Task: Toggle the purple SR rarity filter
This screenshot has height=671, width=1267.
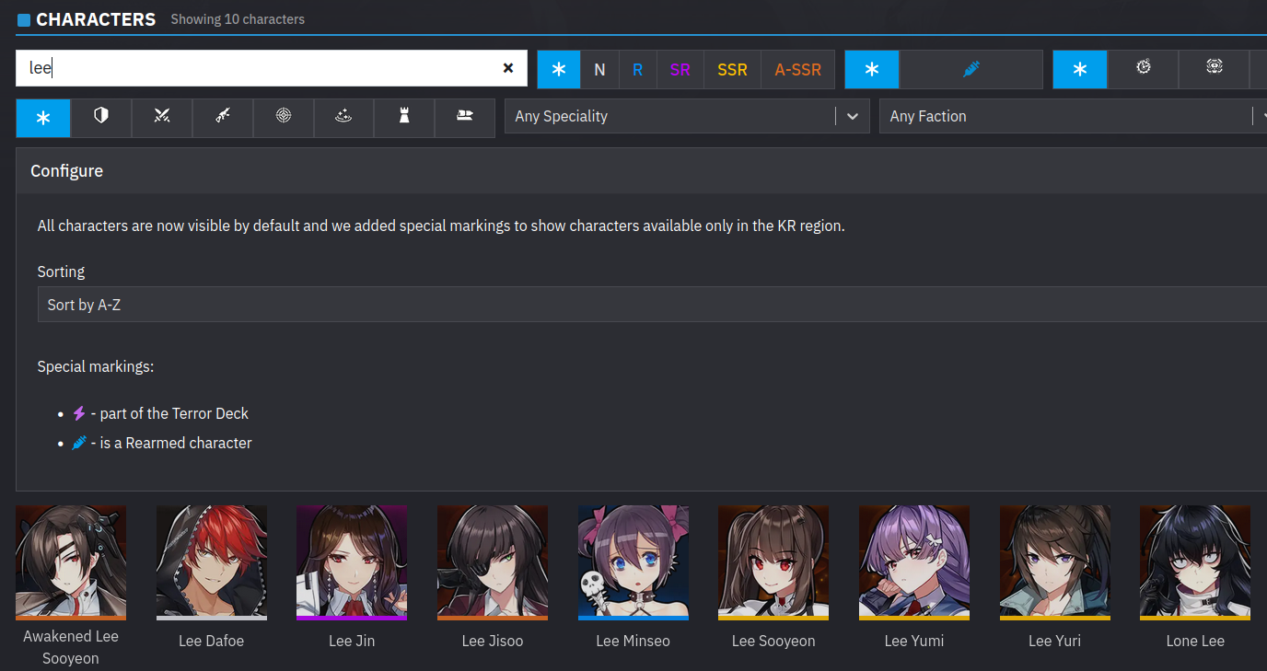Action: coord(680,69)
